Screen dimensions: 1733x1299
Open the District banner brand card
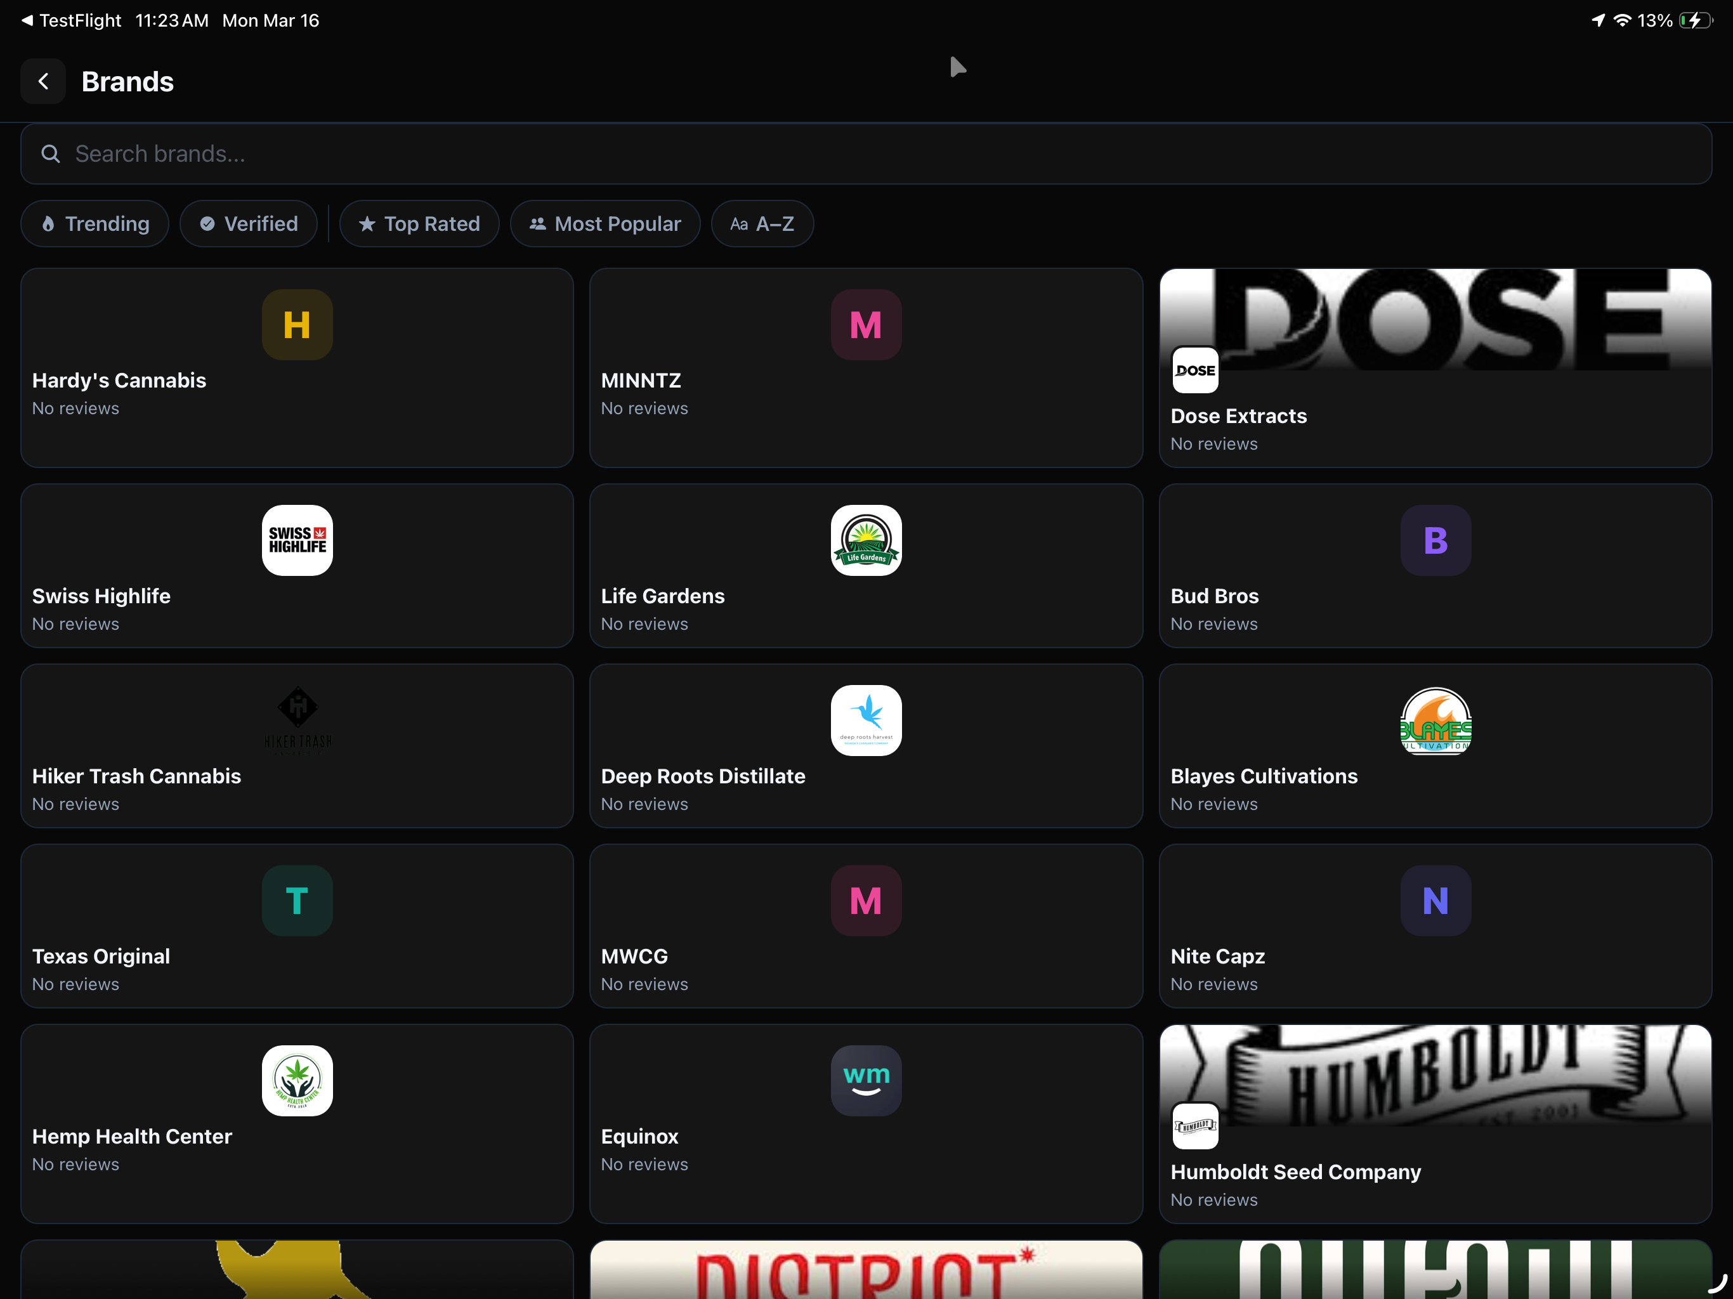(x=866, y=1269)
